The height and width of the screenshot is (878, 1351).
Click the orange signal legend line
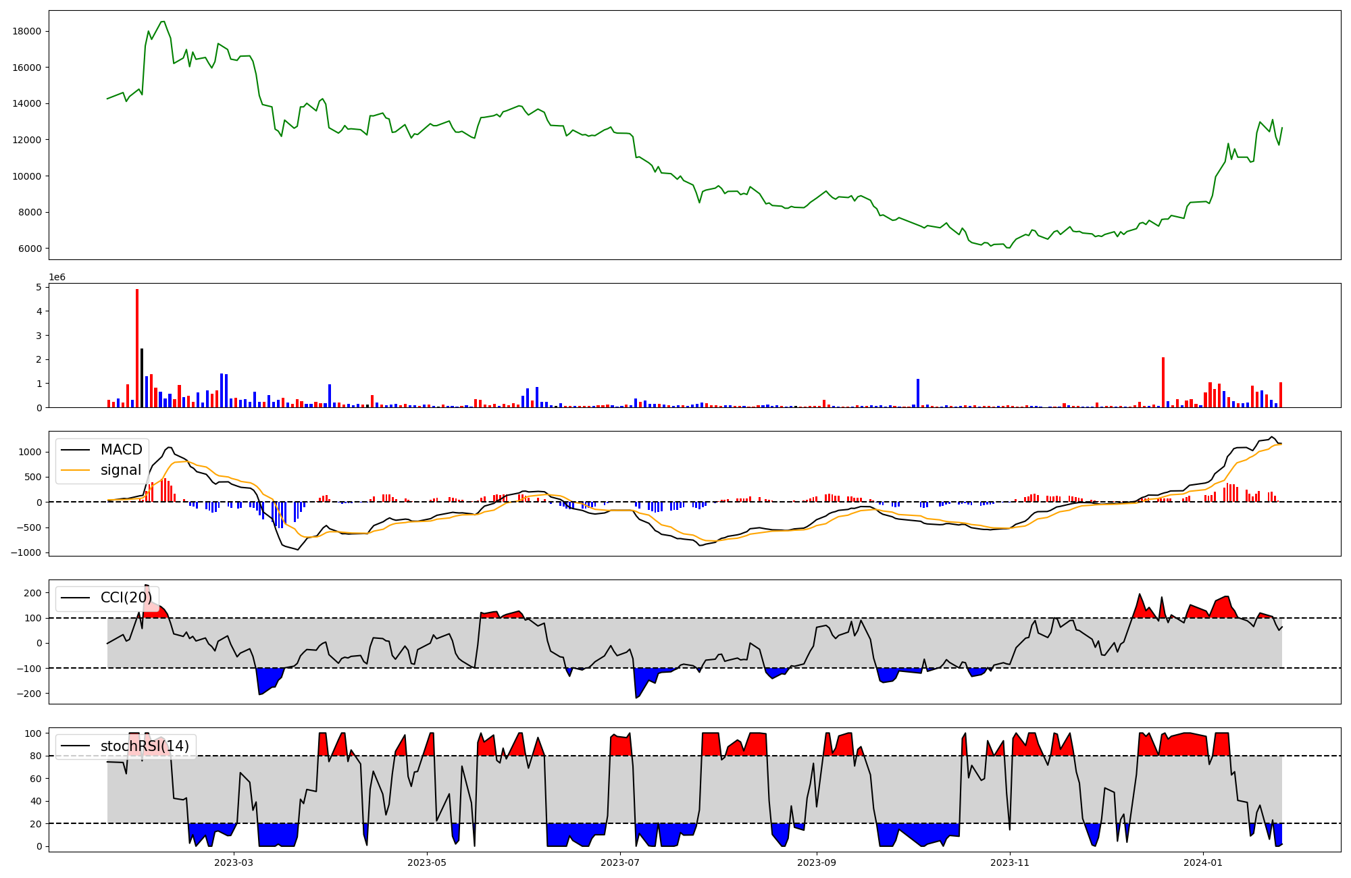pos(75,470)
